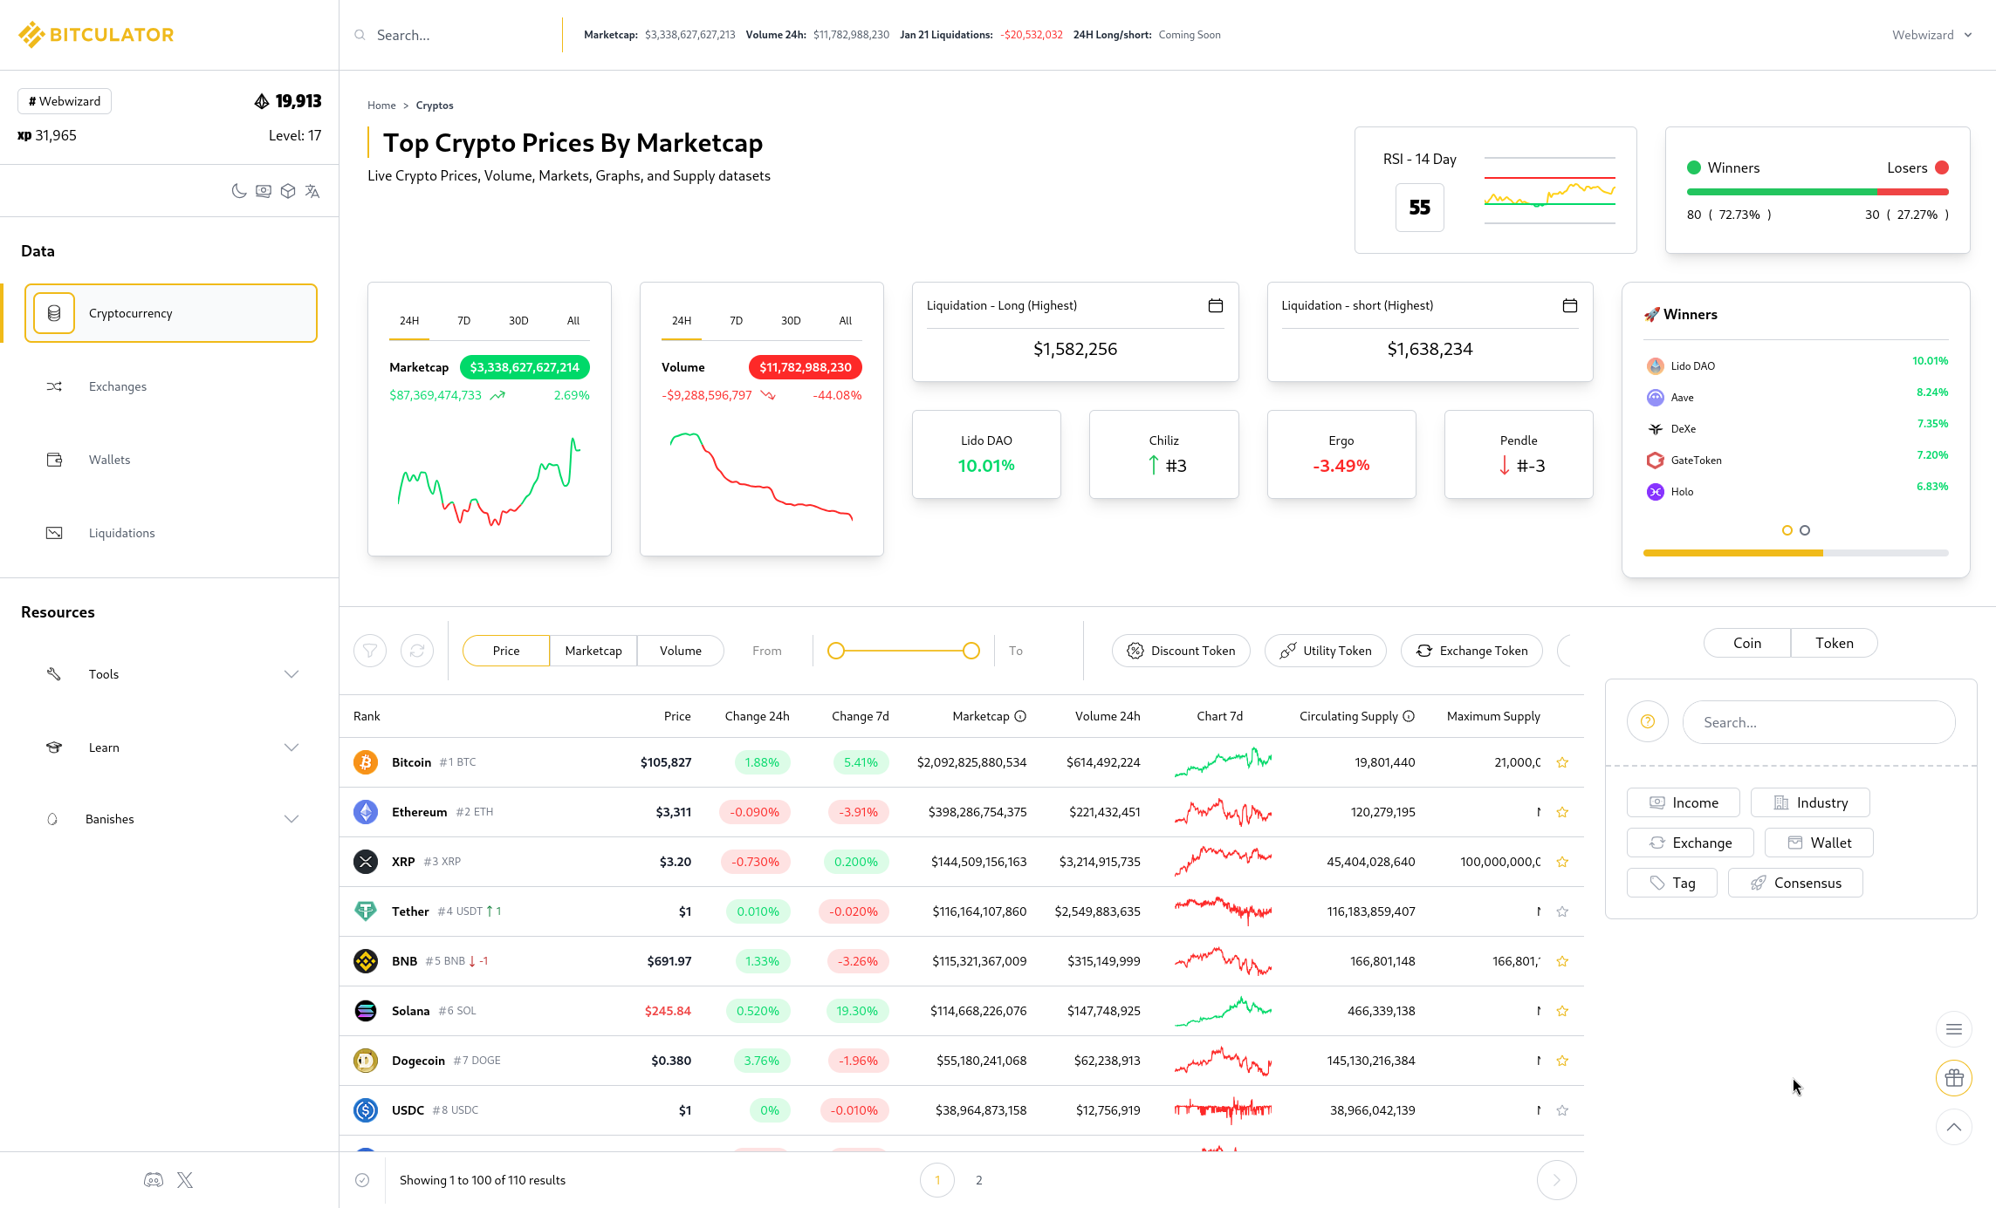Screen dimensions: 1996x1208
Task: Select 30D tab on Marketcap card
Action: 518,321
